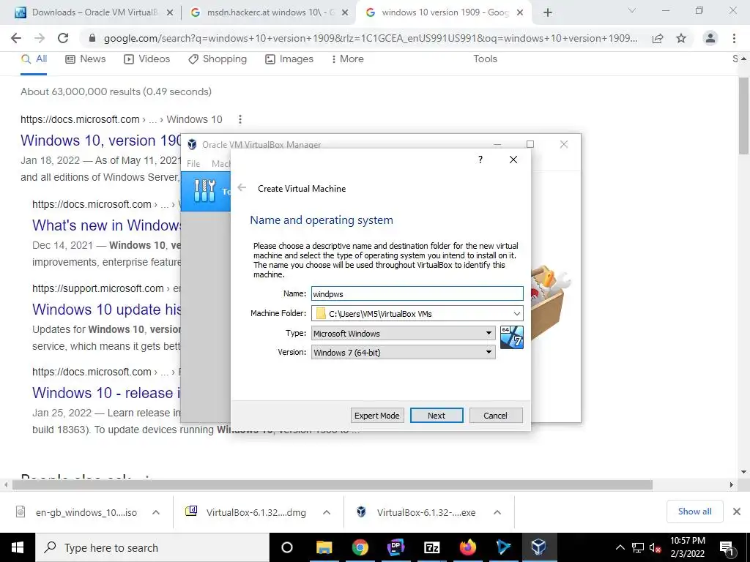Open the Windows Start menu
The width and height of the screenshot is (750, 562).
[x=18, y=547]
